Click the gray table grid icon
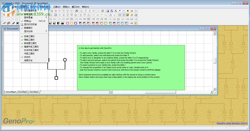Viewport: 250px width, 131px height. coord(119,15)
